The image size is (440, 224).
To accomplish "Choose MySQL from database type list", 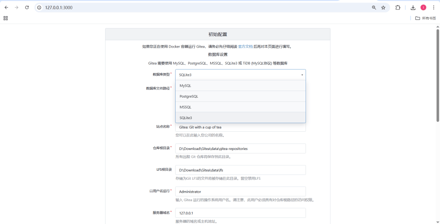I will pyautogui.click(x=240, y=86).
